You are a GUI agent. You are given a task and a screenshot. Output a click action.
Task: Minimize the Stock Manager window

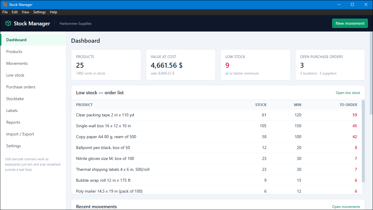[339, 4]
